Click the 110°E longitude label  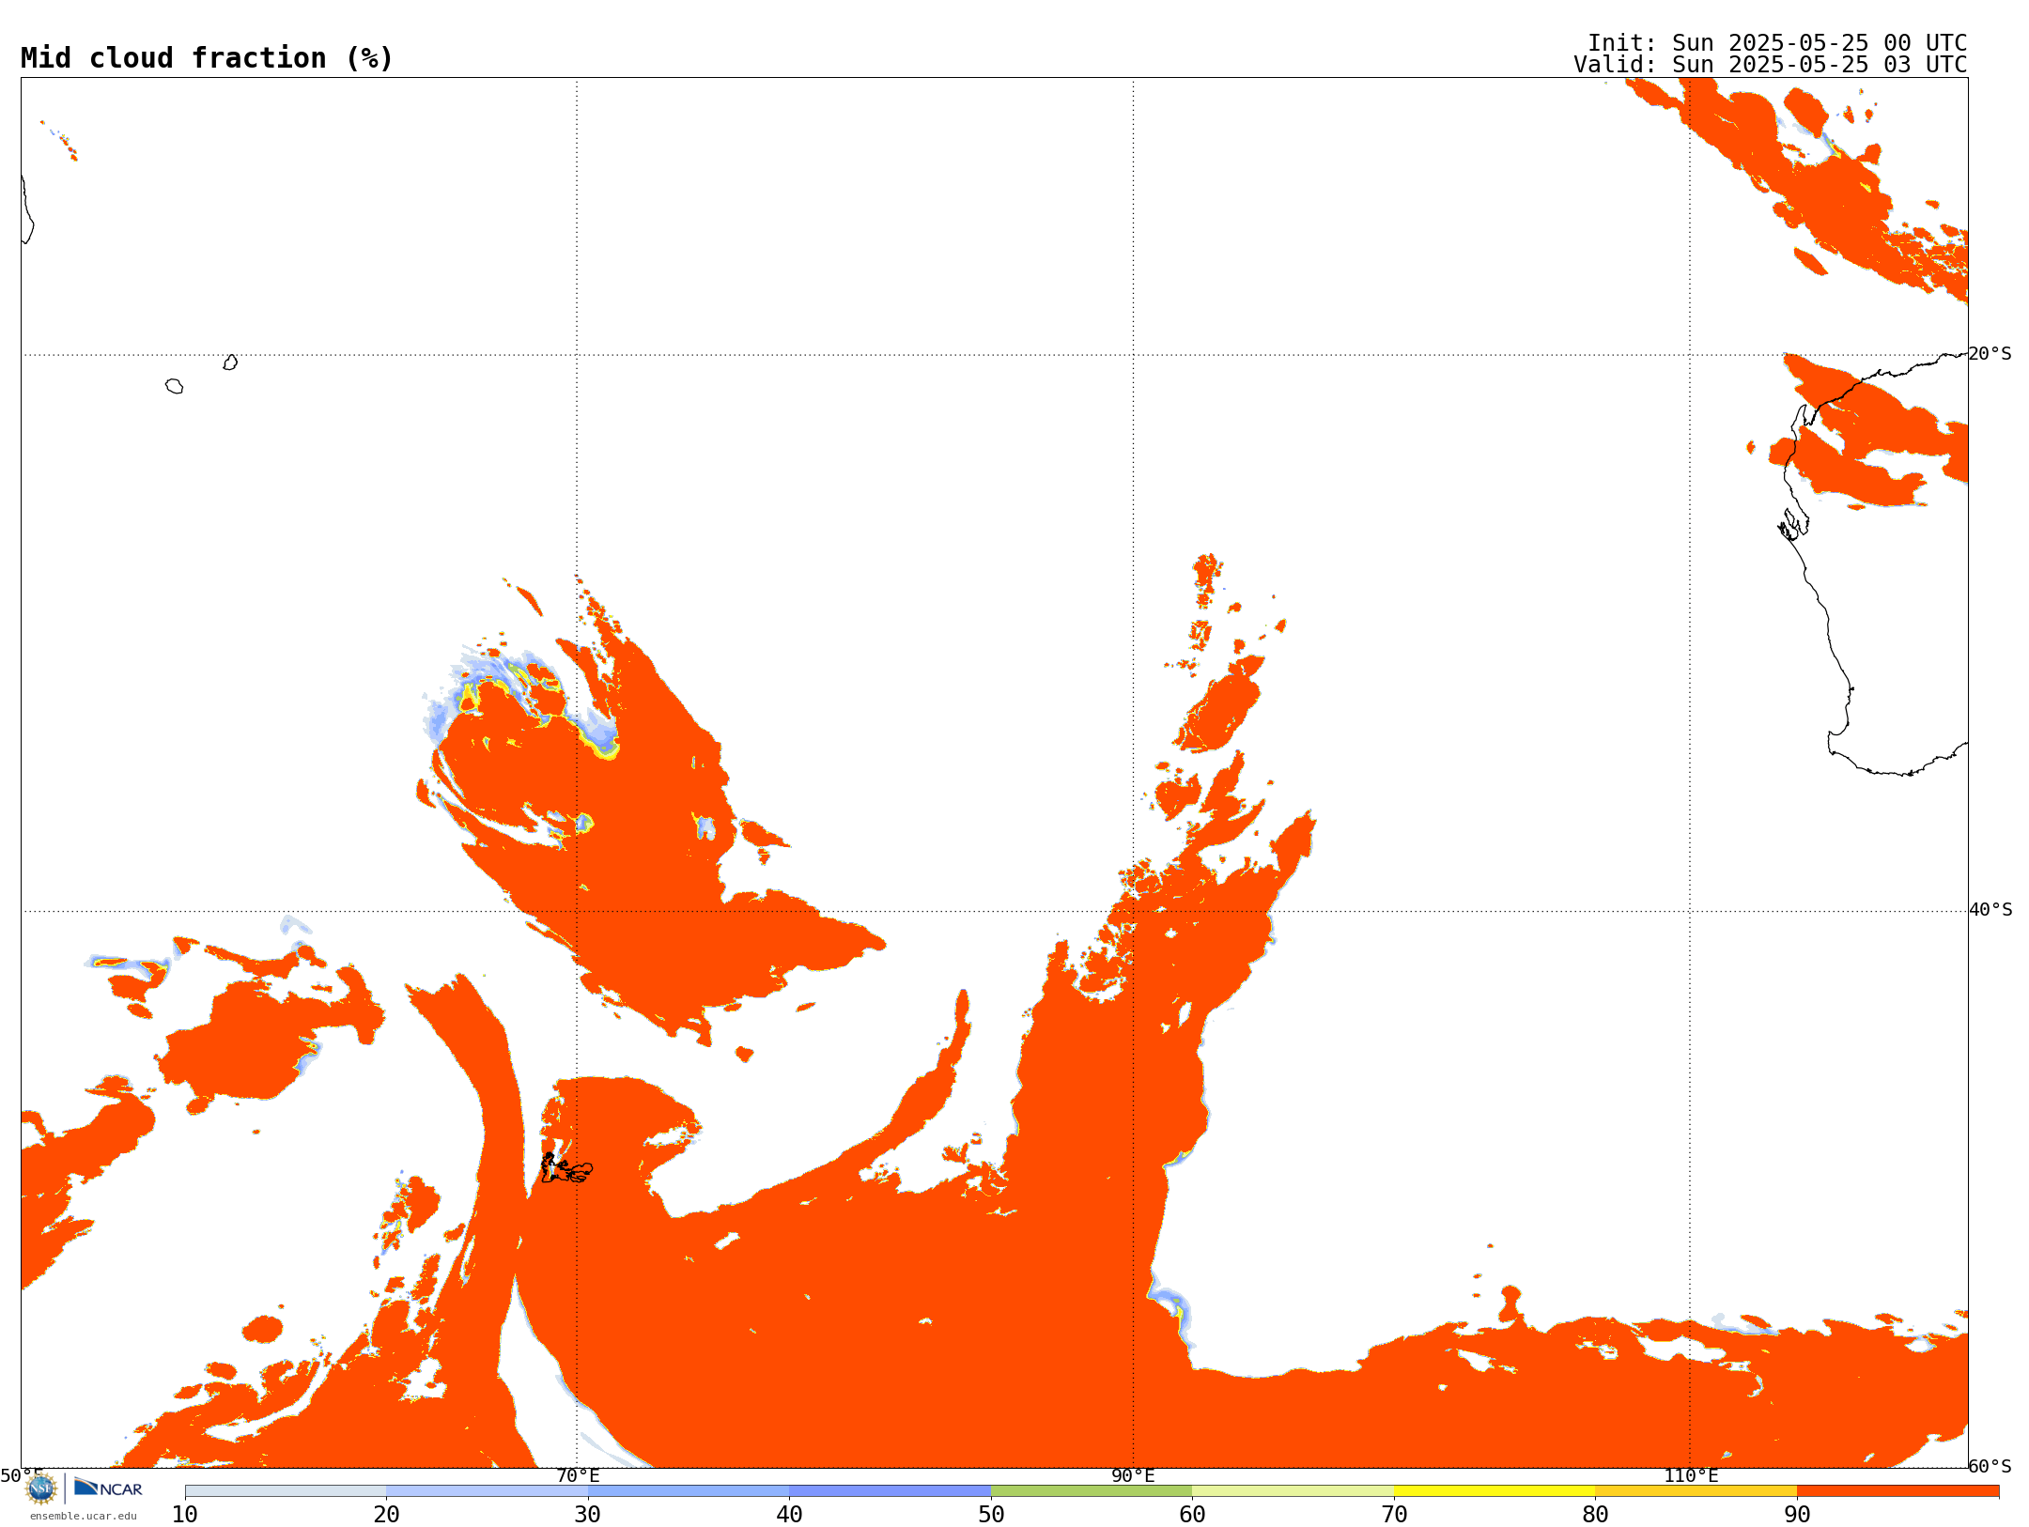pyautogui.click(x=1691, y=1475)
